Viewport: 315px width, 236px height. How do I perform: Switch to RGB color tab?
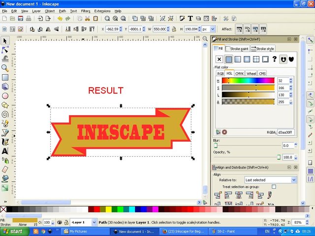tap(220, 73)
